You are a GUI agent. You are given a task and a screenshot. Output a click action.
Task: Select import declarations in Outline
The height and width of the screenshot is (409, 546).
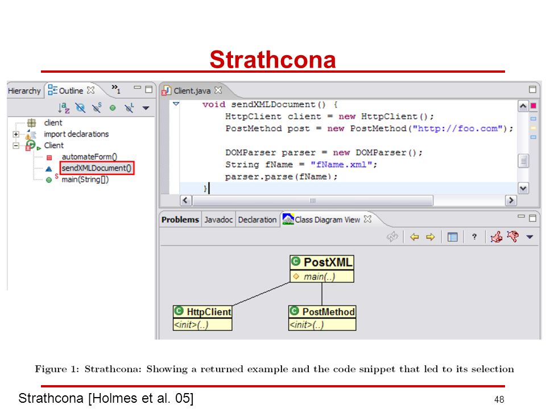(76, 134)
